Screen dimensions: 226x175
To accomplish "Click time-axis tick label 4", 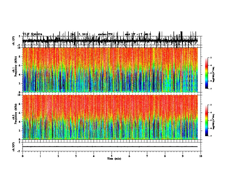I will coord(94,156).
